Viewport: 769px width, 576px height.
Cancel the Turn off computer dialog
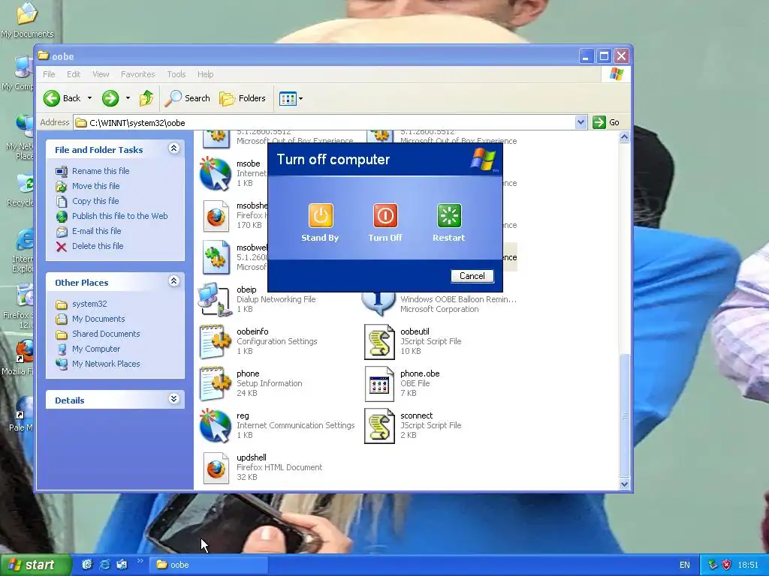coord(472,276)
